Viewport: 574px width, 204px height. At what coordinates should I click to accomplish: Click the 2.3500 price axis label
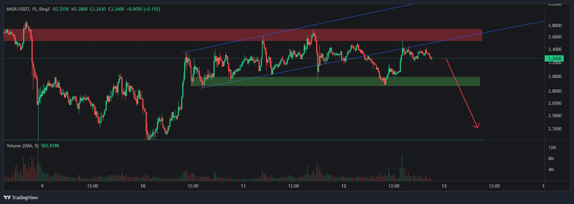tap(554, 129)
